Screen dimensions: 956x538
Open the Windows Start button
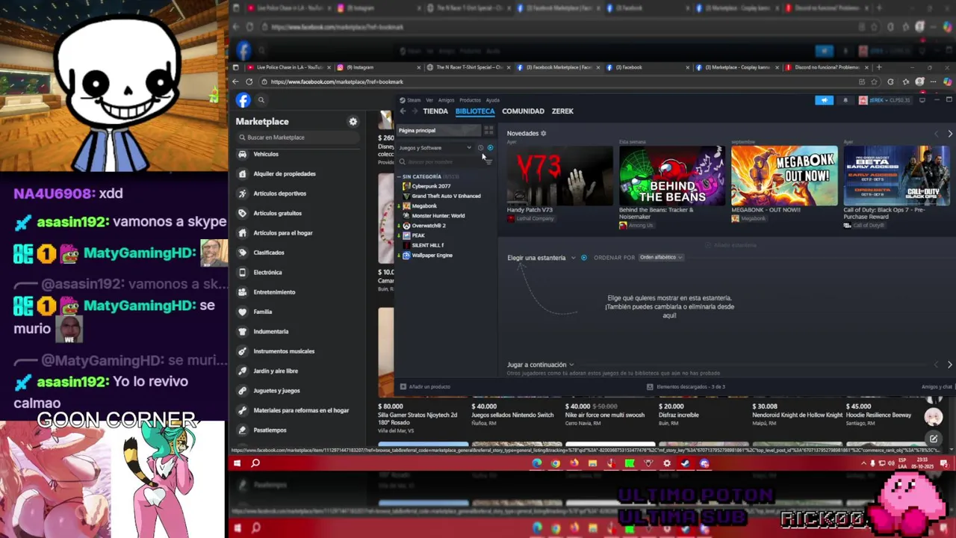[237, 463]
